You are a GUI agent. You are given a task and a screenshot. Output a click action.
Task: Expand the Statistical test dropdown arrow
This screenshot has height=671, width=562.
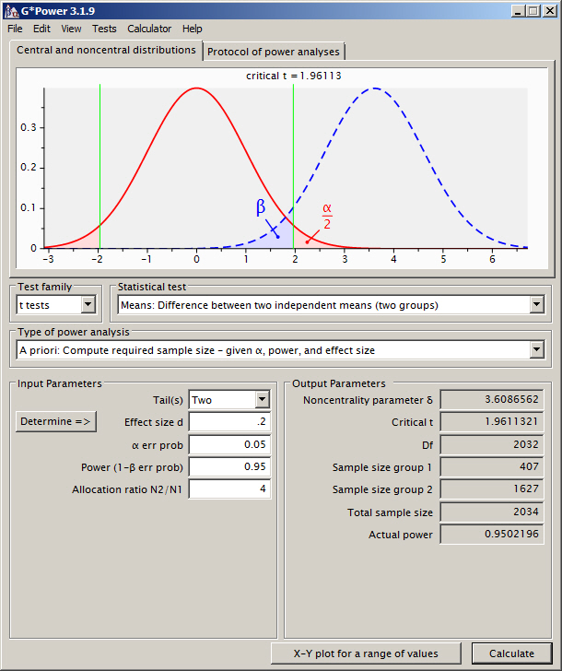pos(536,305)
